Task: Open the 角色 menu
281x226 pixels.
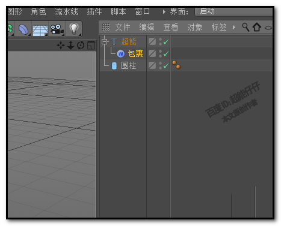Action: [x=39, y=11]
